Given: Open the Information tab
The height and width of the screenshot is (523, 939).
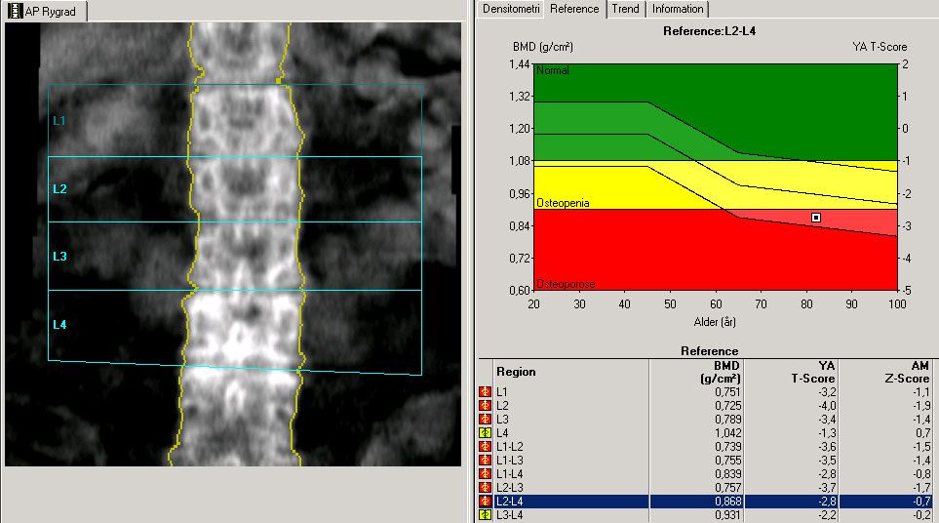Looking at the screenshot, I should 678,9.
